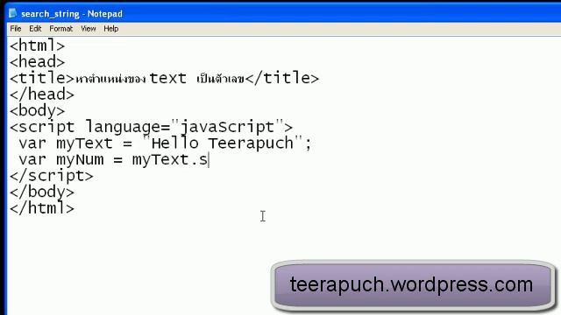Click the </body> closing tag line
This screenshot has width=561, height=315.
coord(42,192)
